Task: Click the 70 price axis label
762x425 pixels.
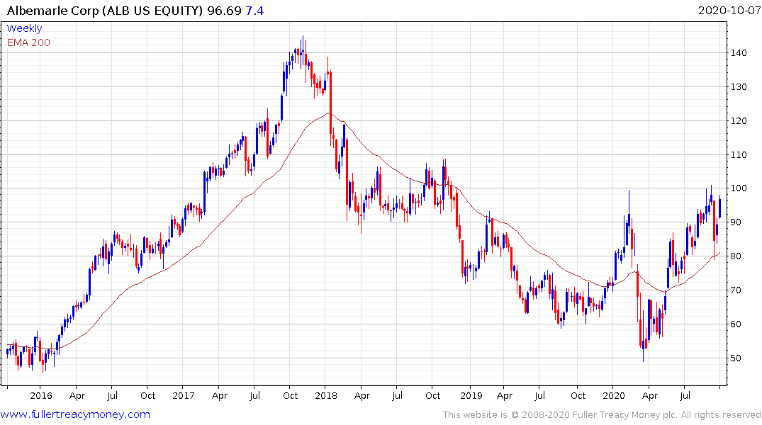Action: coord(736,290)
